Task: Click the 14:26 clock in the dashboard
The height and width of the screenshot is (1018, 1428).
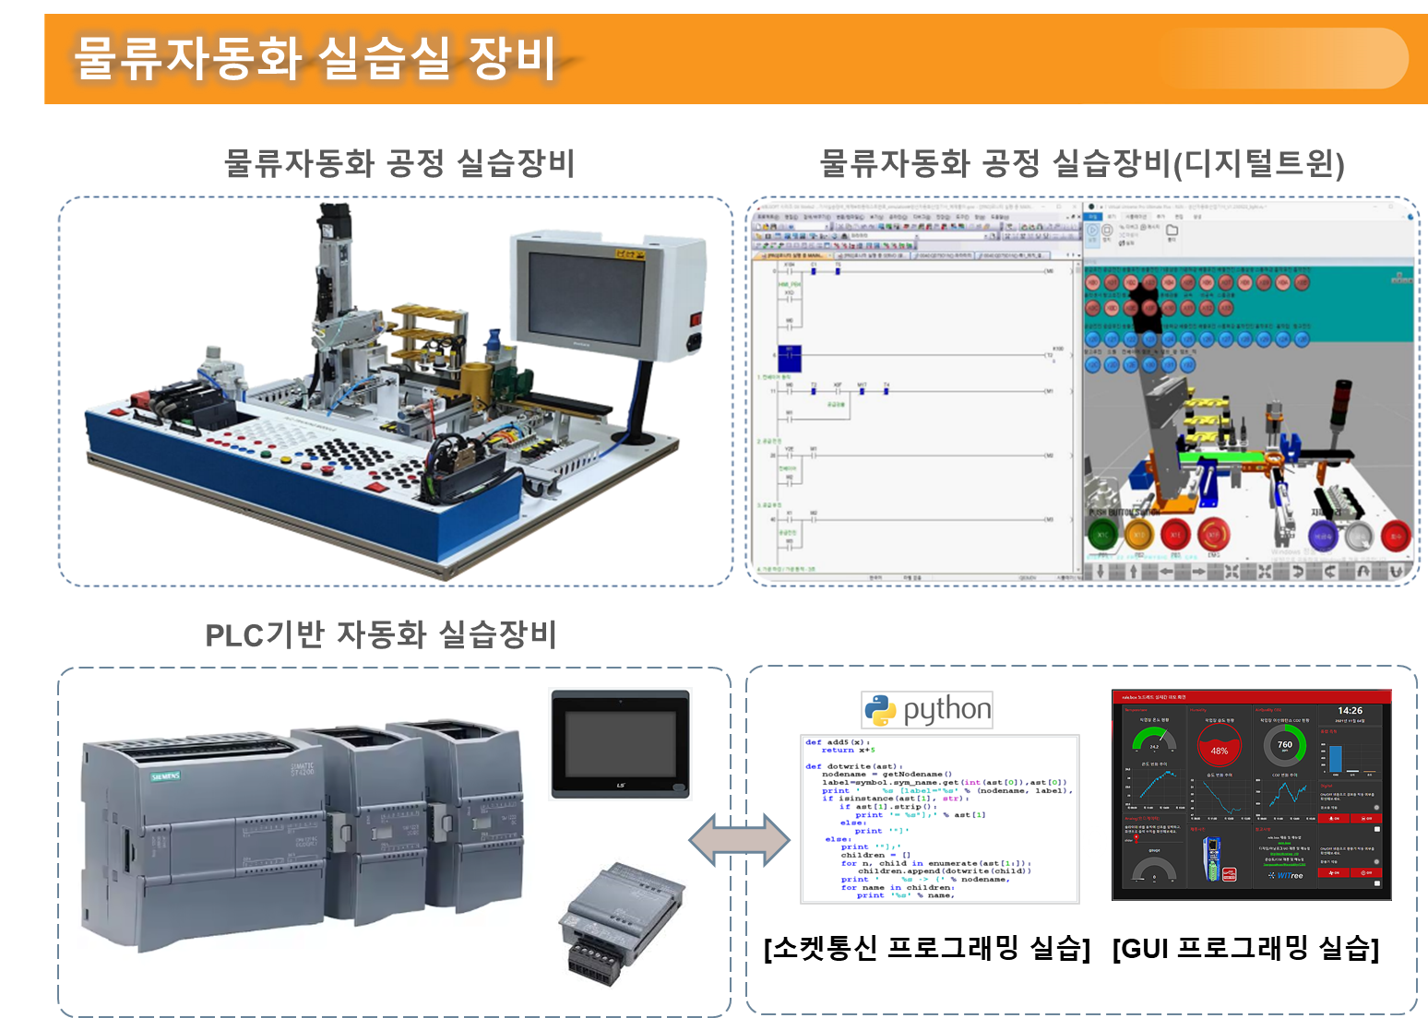Action: click(x=1351, y=710)
